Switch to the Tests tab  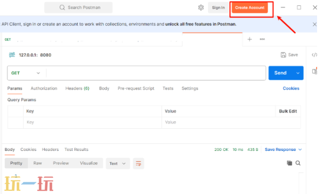pyautogui.click(x=168, y=88)
